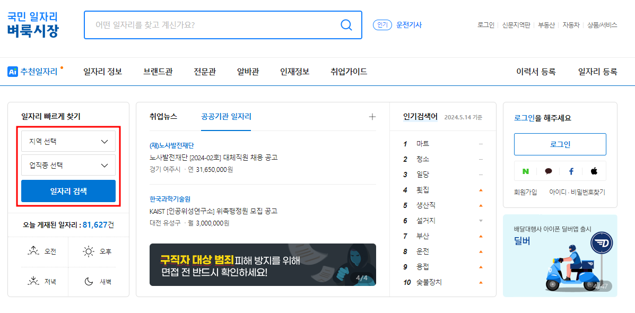Switch to the 취업뉴스 tab
The image size is (635, 313).
pyautogui.click(x=163, y=116)
